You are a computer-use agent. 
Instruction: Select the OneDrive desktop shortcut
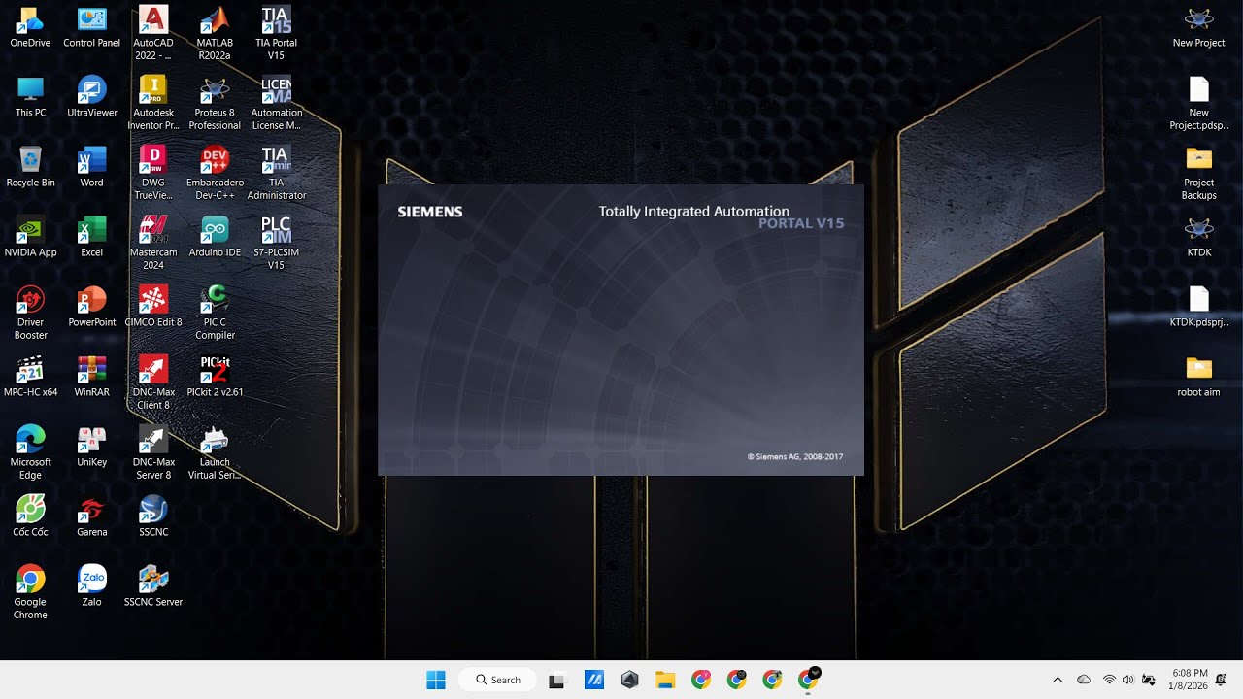pyautogui.click(x=30, y=27)
